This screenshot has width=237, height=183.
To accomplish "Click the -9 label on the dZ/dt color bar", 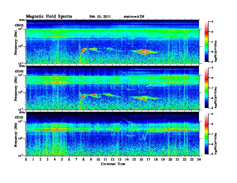I will [x=212, y=154].
